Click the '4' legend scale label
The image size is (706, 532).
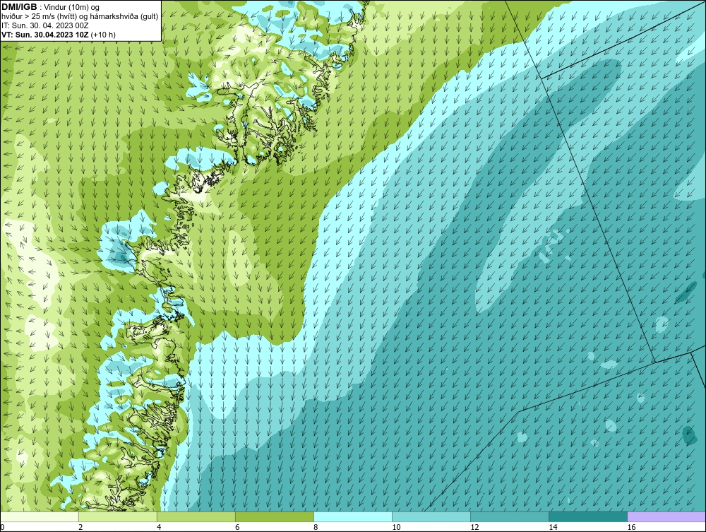tap(159, 527)
